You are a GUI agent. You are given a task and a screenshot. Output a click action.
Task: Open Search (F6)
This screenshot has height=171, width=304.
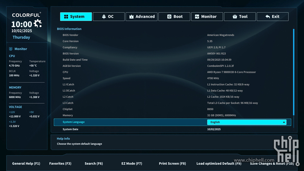click(x=94, y=164)
